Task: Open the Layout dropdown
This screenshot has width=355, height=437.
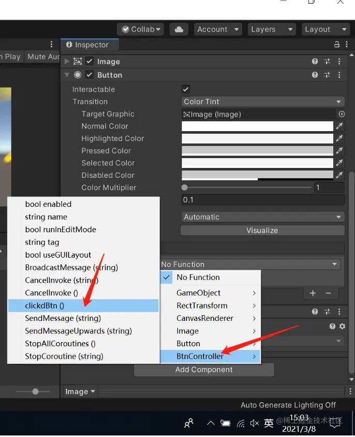Action: click(x=326, y=29)
